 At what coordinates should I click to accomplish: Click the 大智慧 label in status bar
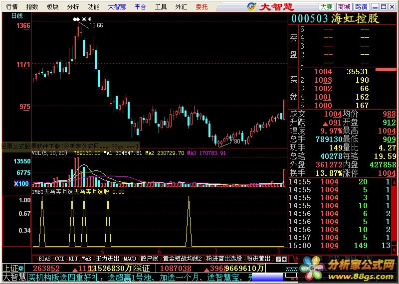click(14, 277)
